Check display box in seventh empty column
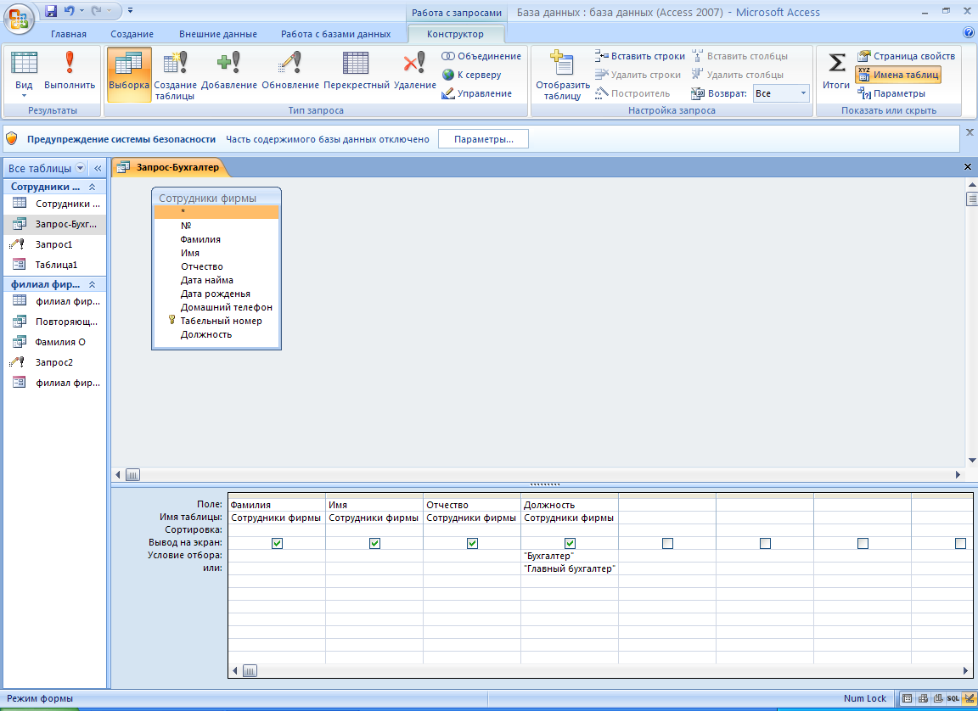The image size is (978, 711). pyautogui.click(x=863, y=543)
